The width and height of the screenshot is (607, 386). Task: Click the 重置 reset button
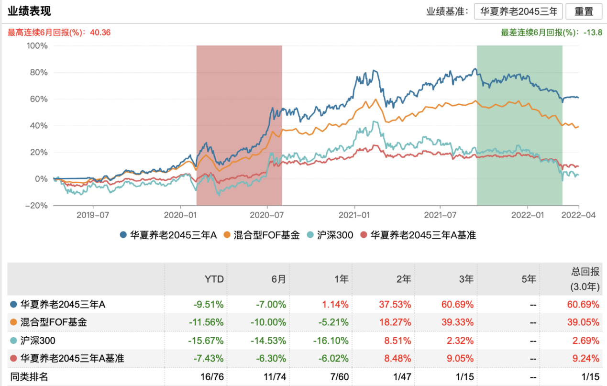[x=584, y=11]
